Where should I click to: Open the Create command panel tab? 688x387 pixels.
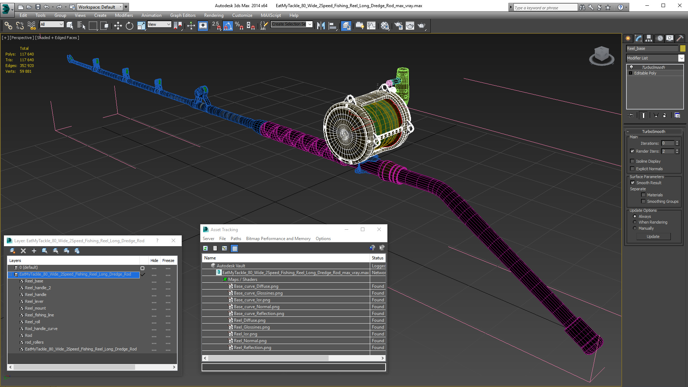pyautogui.click(x=628, y=38)
